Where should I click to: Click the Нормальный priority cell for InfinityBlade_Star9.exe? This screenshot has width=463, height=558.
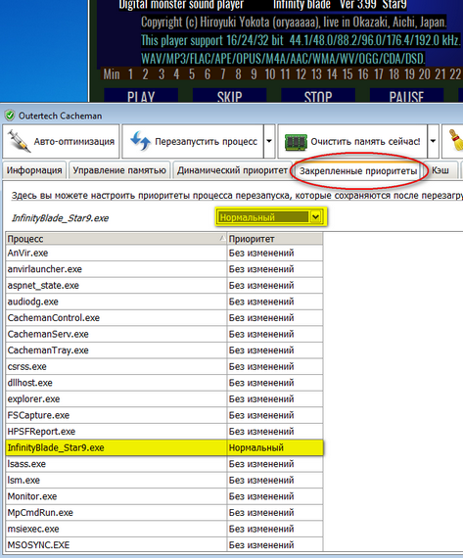(x=275, y=447)
